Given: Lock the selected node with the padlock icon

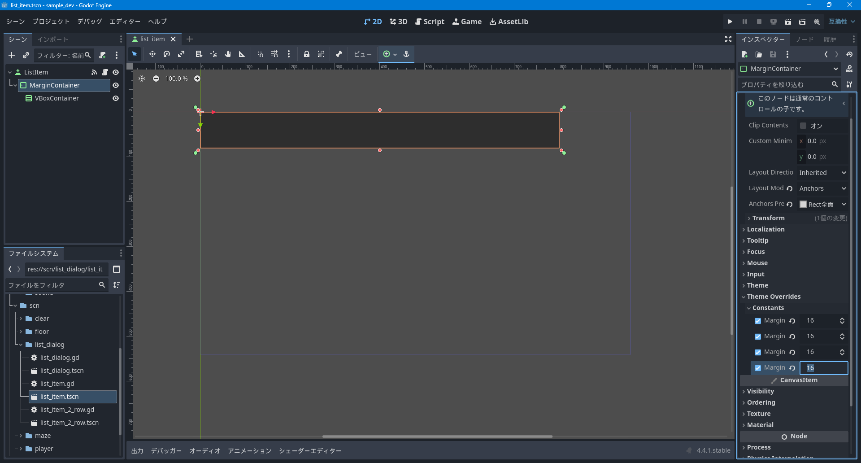Looking at the screenshot, I should [307, 54].
